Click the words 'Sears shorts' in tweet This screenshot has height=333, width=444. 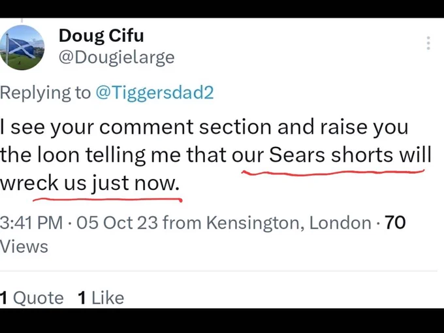pyautogui.click(x=331, y=155)
